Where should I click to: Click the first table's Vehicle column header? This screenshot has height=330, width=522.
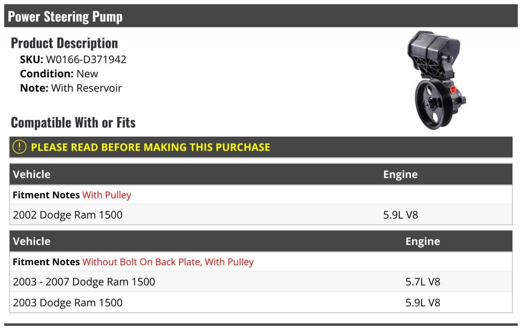pyautogui.click(x=32, y=174)
